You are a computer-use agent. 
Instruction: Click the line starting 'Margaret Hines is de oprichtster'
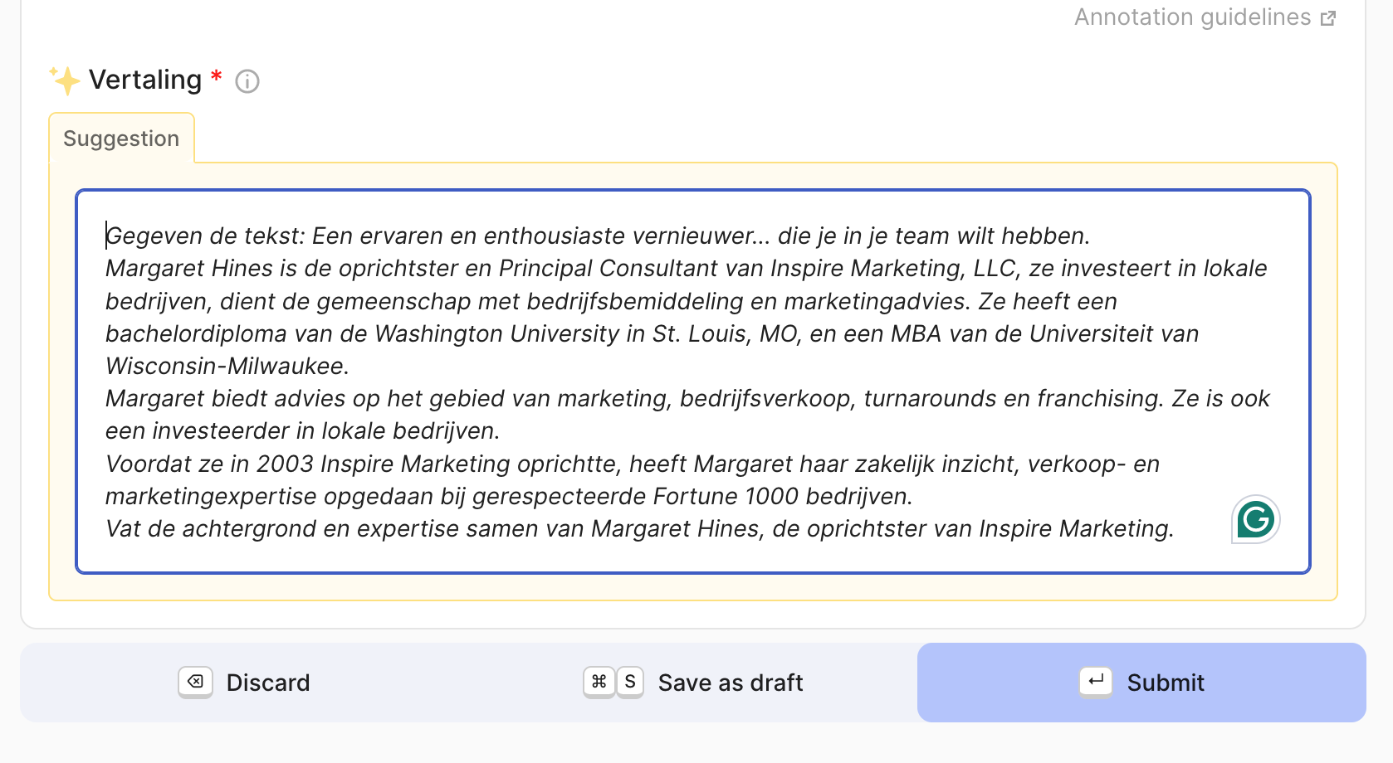point(687,269)
